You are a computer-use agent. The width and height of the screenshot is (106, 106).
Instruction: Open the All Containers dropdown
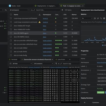click(44, 64)
